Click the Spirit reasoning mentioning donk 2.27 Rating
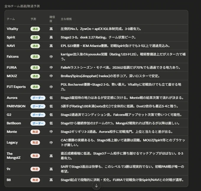 point(98,37)
